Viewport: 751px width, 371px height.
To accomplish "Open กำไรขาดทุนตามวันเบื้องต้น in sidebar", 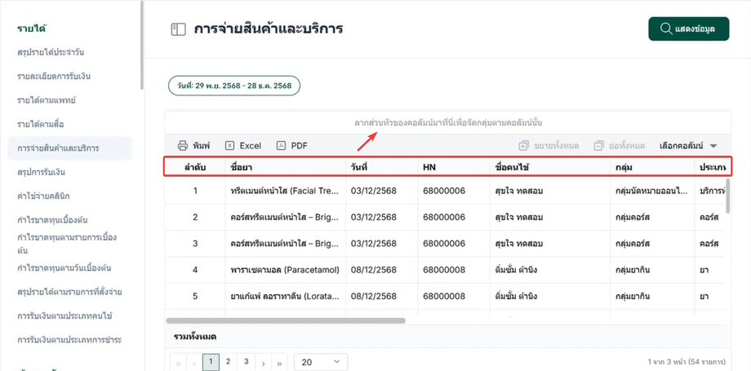I will coord(64,267).
